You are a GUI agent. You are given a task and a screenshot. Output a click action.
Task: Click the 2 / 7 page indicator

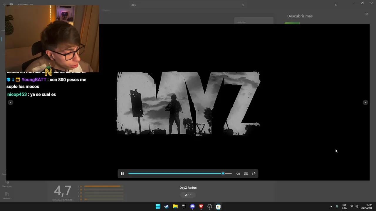coord(188,195)
